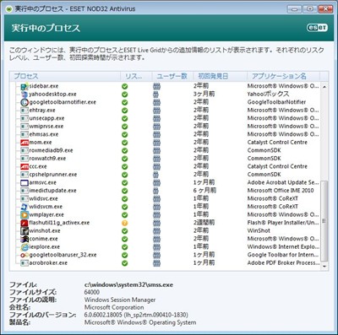Viewport: 338px width, 335px height.
Task: Click the green risk checkmark for winshot.exe
Action: (x=124, y=231)
